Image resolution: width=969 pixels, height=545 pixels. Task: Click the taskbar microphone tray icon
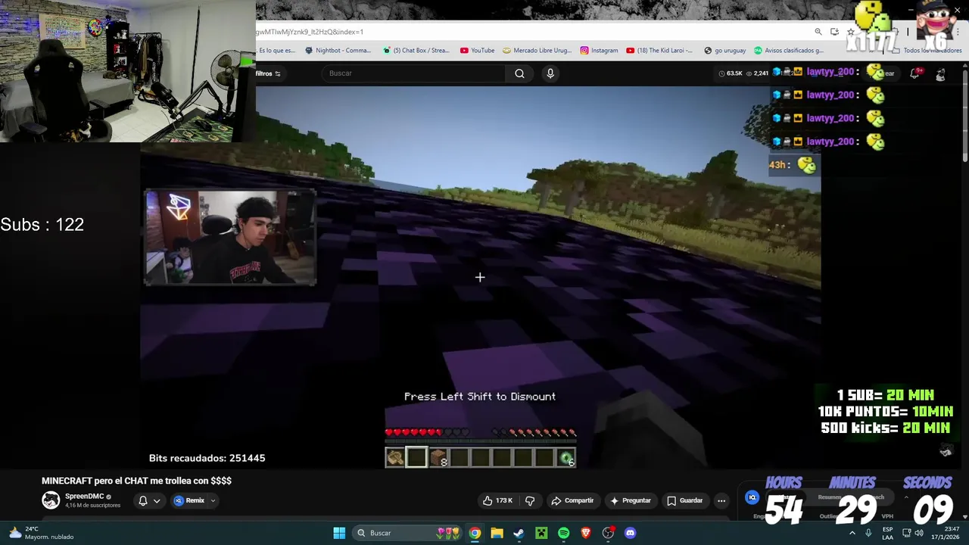[x=868, y=533]
